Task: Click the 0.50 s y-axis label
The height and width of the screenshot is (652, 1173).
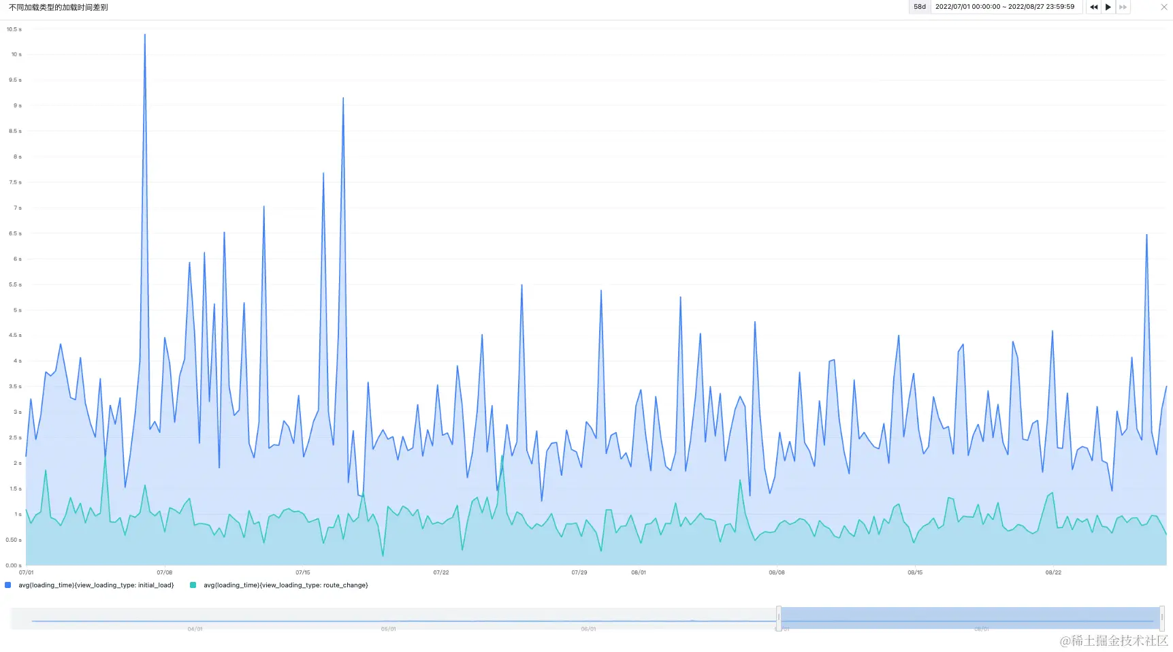Action: [x=14, y=540]
